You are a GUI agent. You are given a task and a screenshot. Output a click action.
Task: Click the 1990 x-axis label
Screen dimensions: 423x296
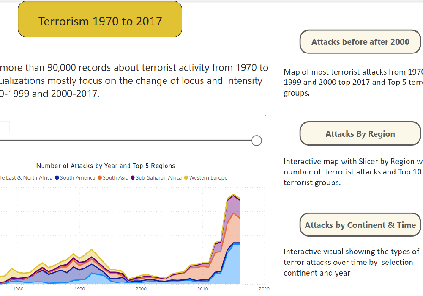[x=79, y=289]
